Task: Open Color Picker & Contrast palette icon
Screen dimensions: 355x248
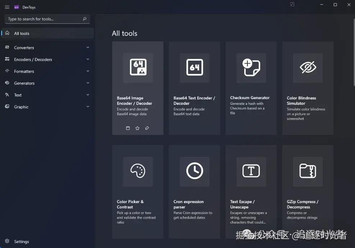Action: (138, 171)
